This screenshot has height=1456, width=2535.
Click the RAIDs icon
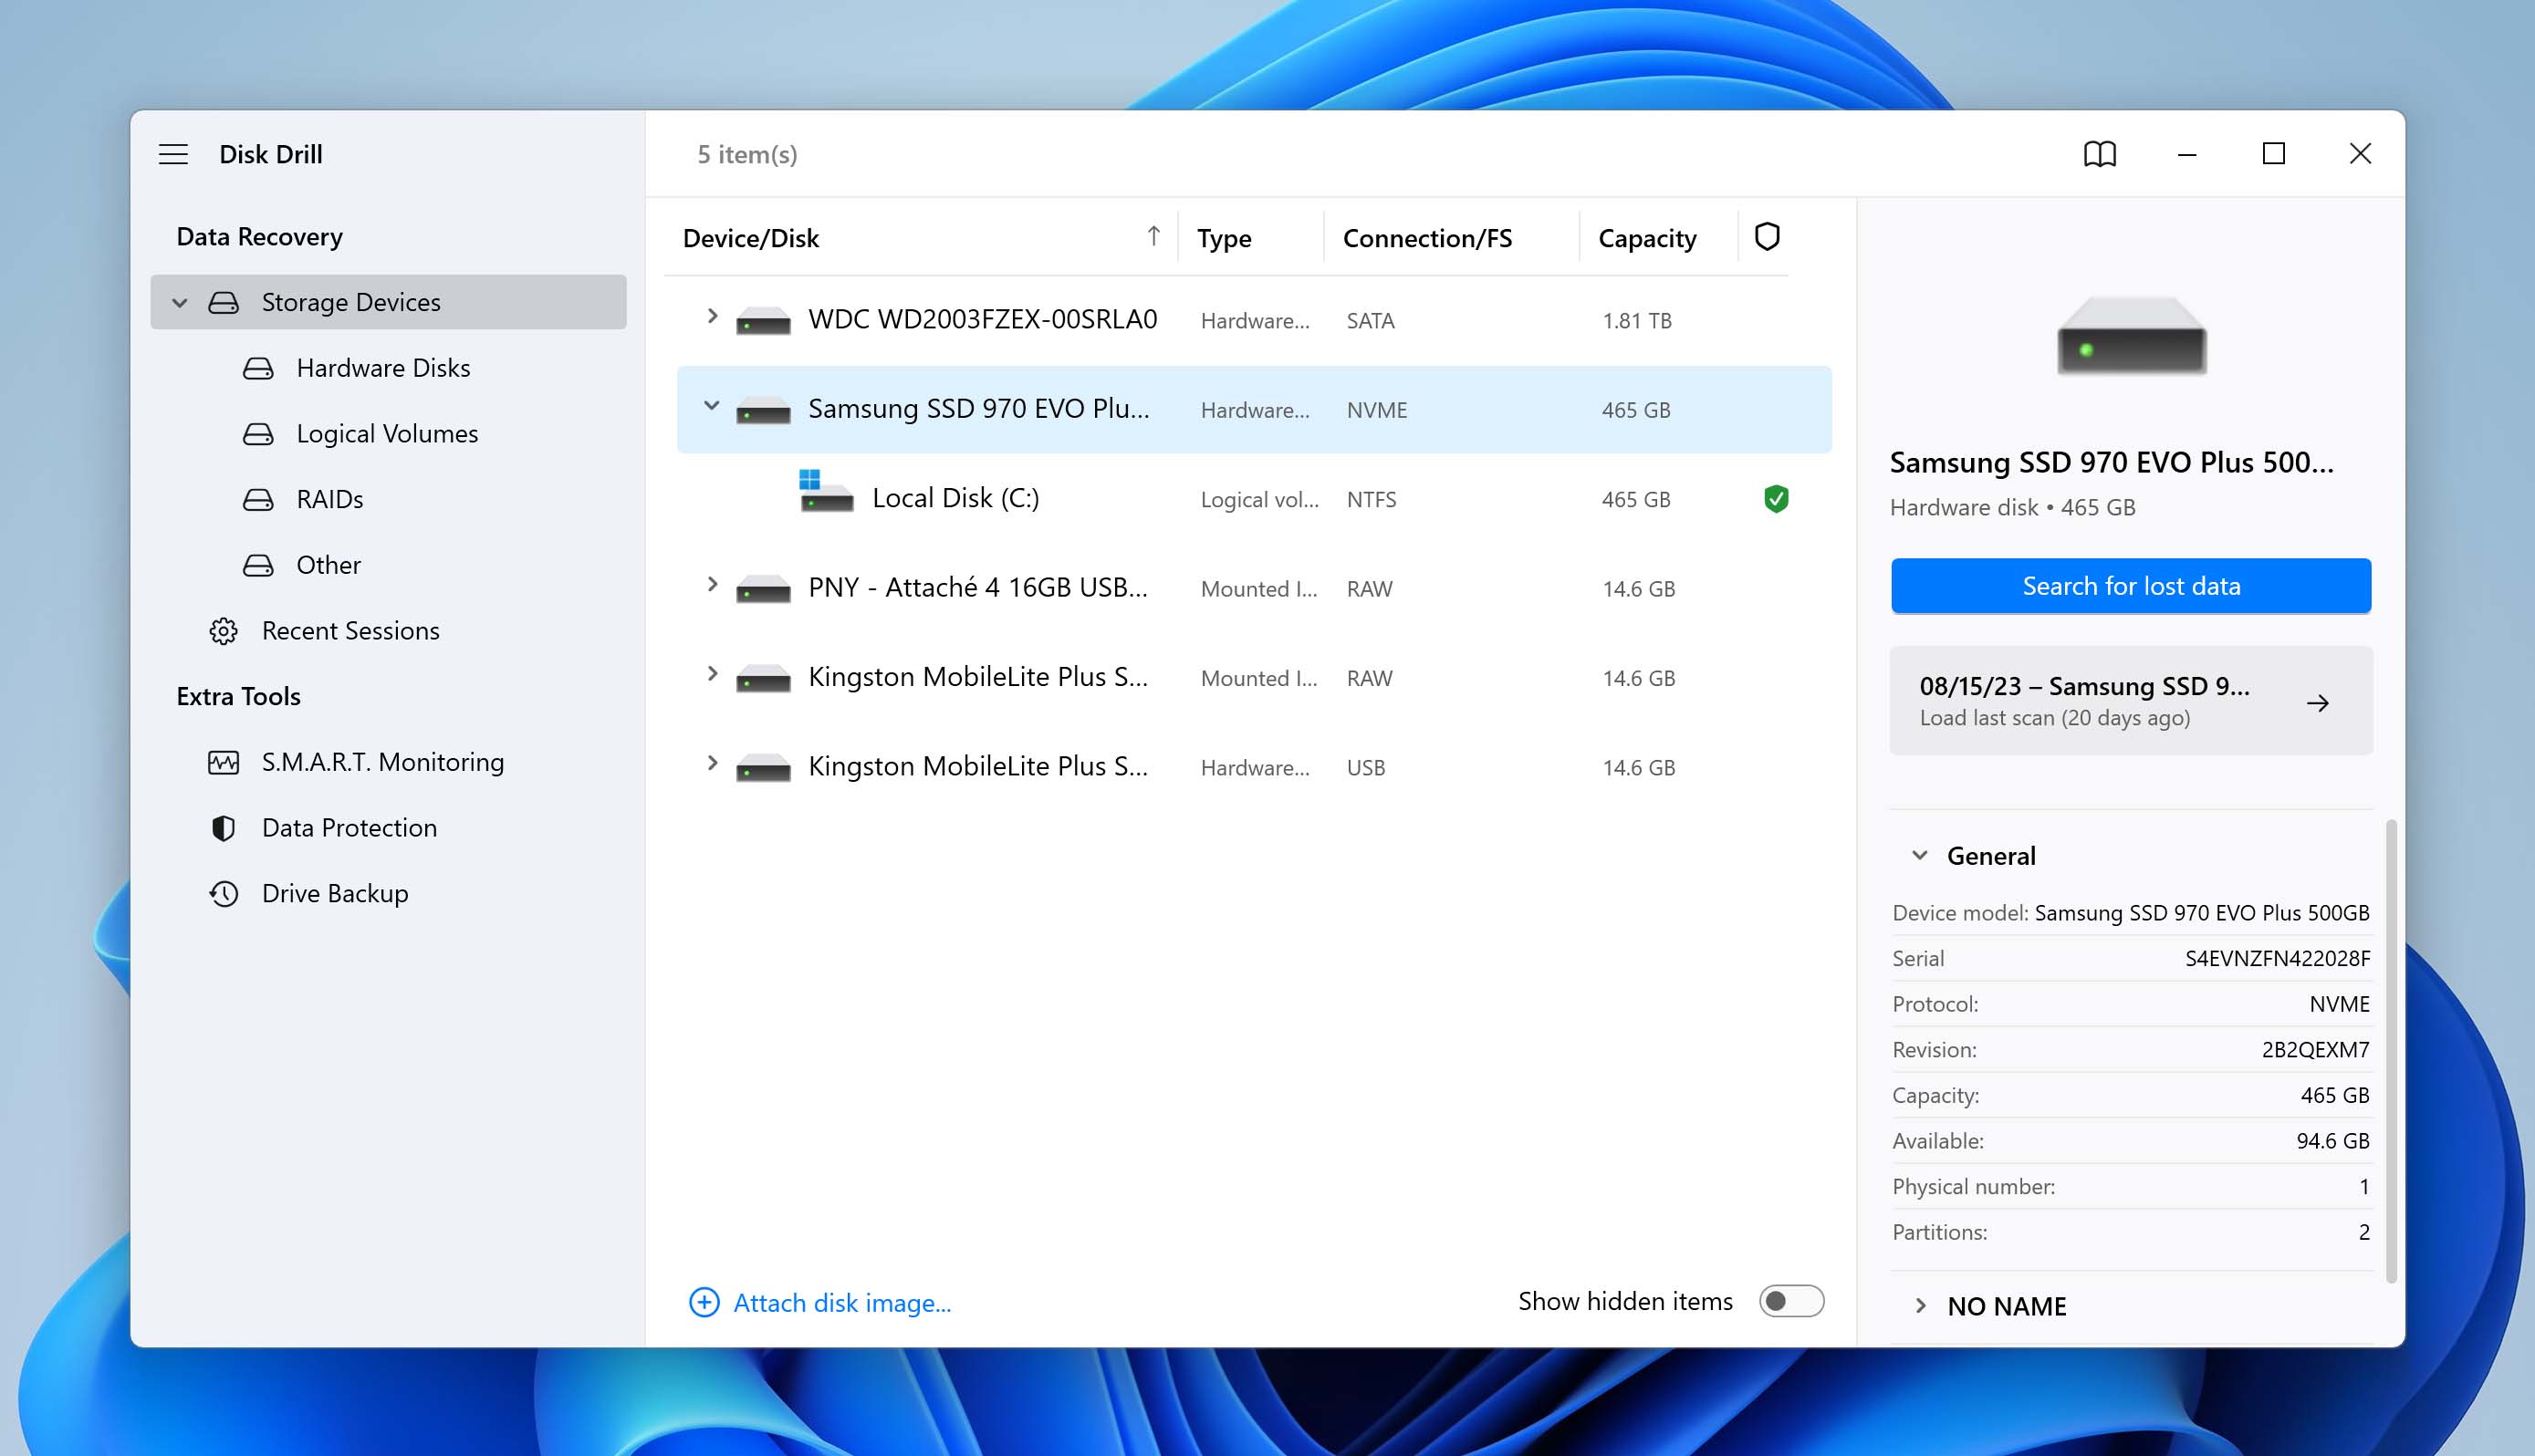pos(257,498)
